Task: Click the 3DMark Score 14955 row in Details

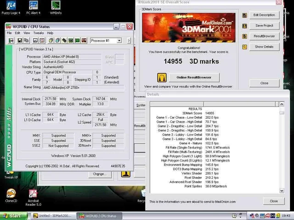Action: [215, 113]
